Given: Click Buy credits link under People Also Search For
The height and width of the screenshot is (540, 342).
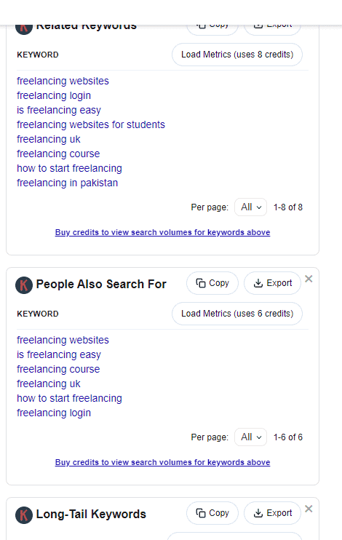Looking at the screenshot, I should [x=162, y=463].
